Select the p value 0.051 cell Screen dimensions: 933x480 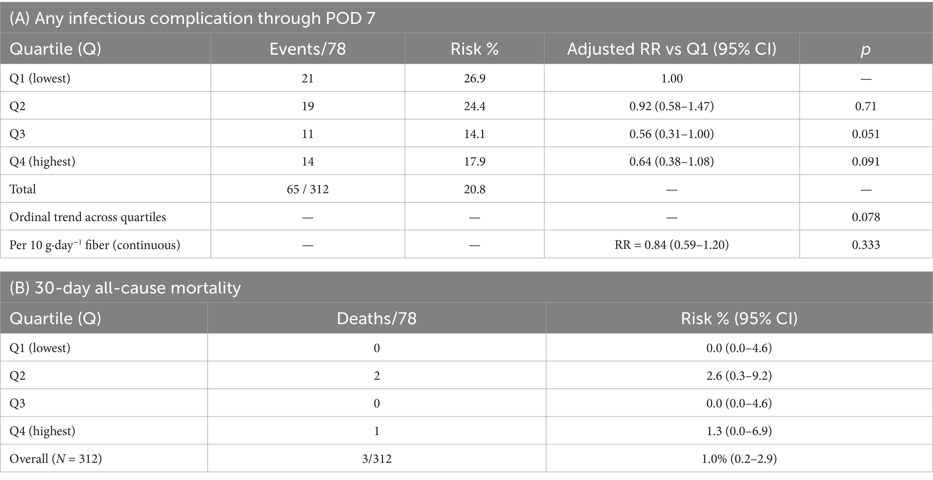tap(866, 134)
